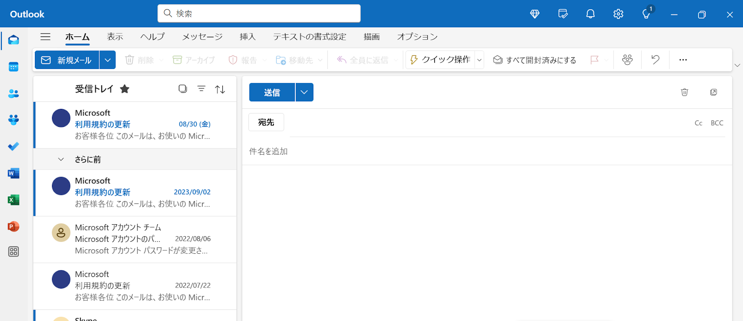Open the Mail module in sidebar

click(13, 40)
